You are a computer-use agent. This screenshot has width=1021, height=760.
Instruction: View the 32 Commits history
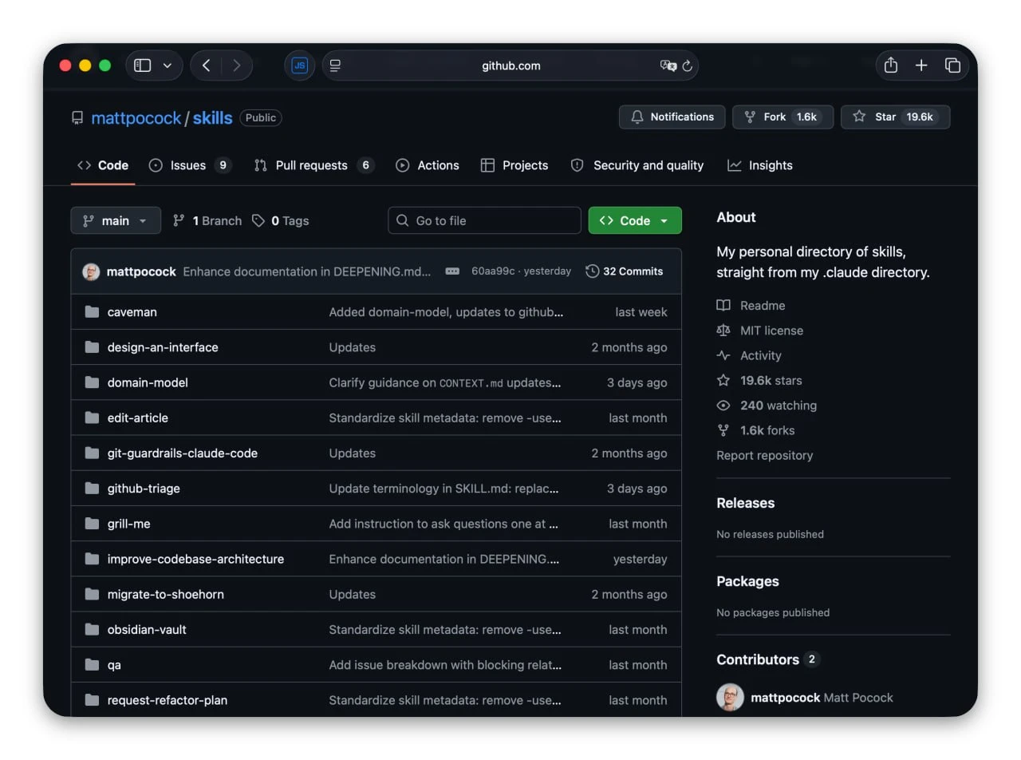coord(625,271)
